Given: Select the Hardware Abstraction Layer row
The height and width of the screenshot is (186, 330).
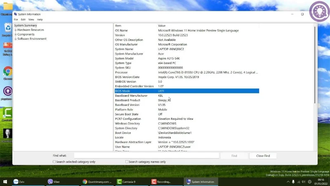Looking at the screenshot, I should coord(187,142).
